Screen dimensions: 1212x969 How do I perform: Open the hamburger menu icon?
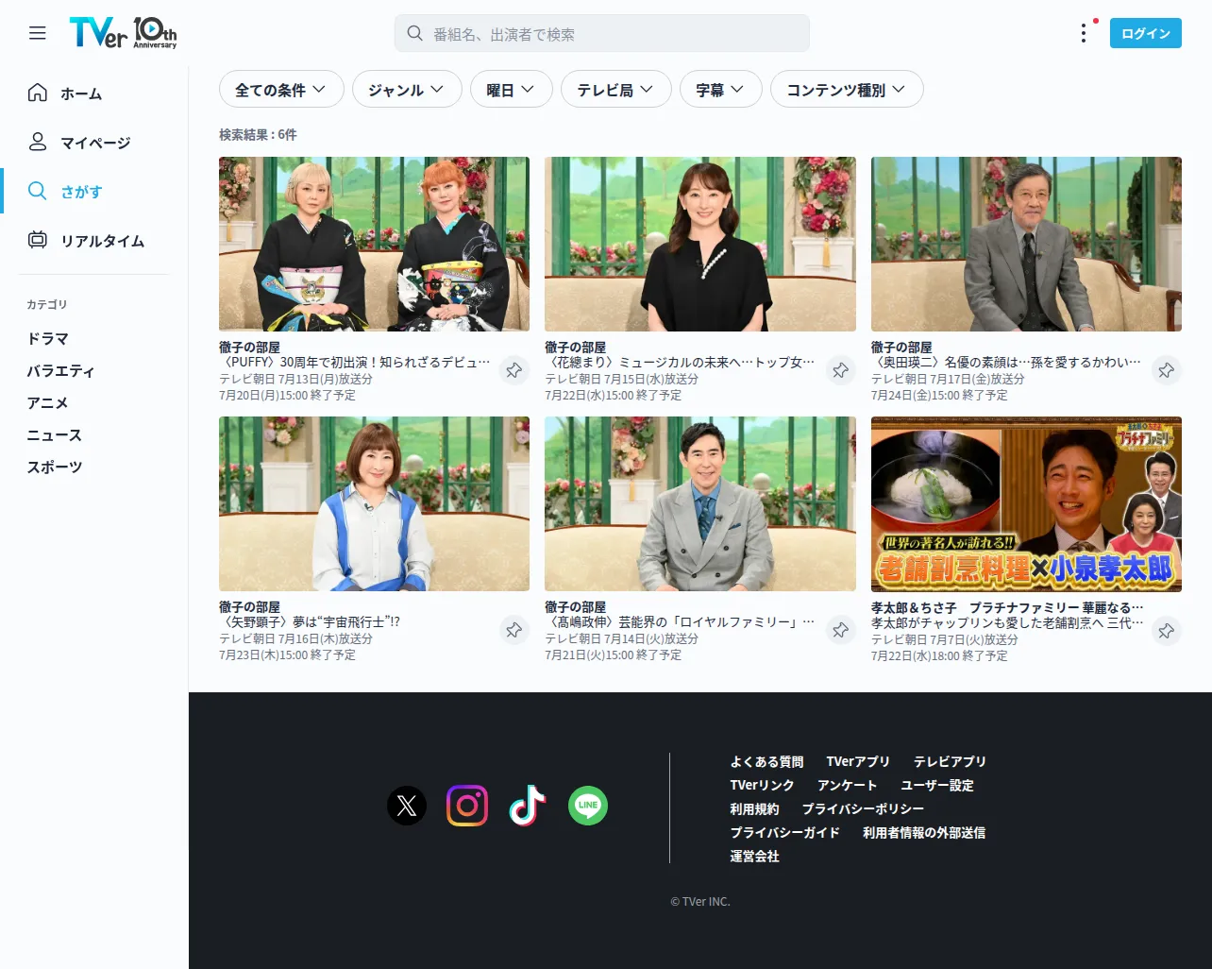[x=38, y=33]
